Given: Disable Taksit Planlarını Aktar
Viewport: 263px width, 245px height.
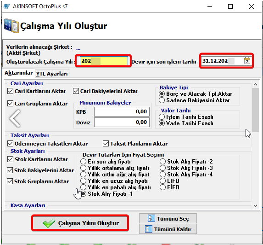Looking at the screenshot, I should click(x=106, y=144).
